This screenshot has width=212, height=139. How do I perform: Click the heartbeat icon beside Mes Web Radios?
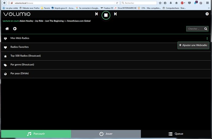tap(5, 39)
